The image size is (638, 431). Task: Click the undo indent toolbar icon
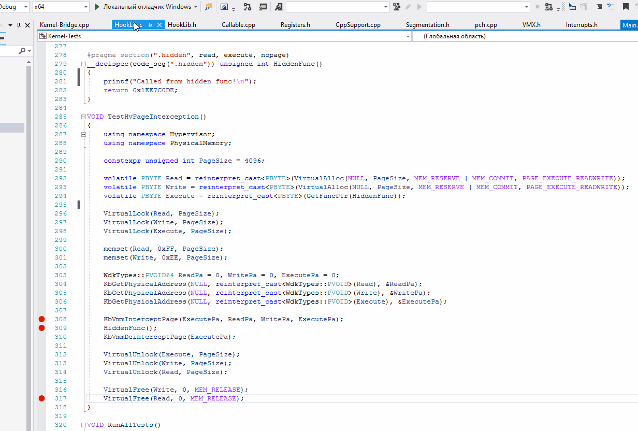tap(611, 6)
